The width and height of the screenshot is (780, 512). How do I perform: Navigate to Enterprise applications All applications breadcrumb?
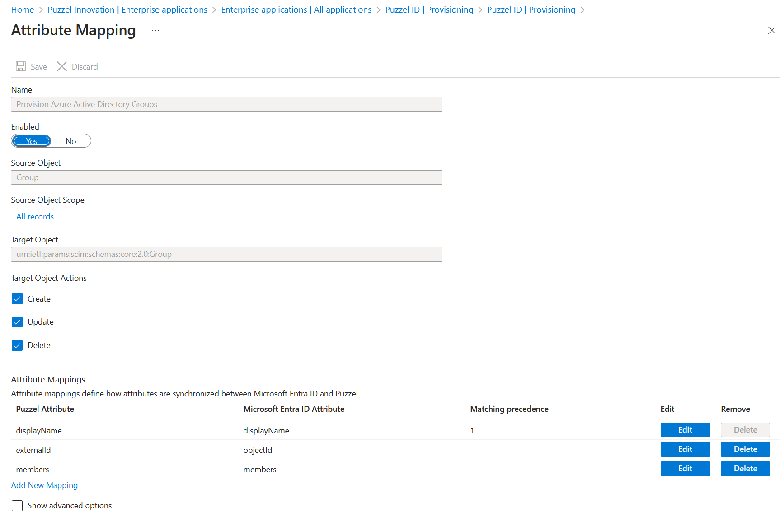point(296,10)
